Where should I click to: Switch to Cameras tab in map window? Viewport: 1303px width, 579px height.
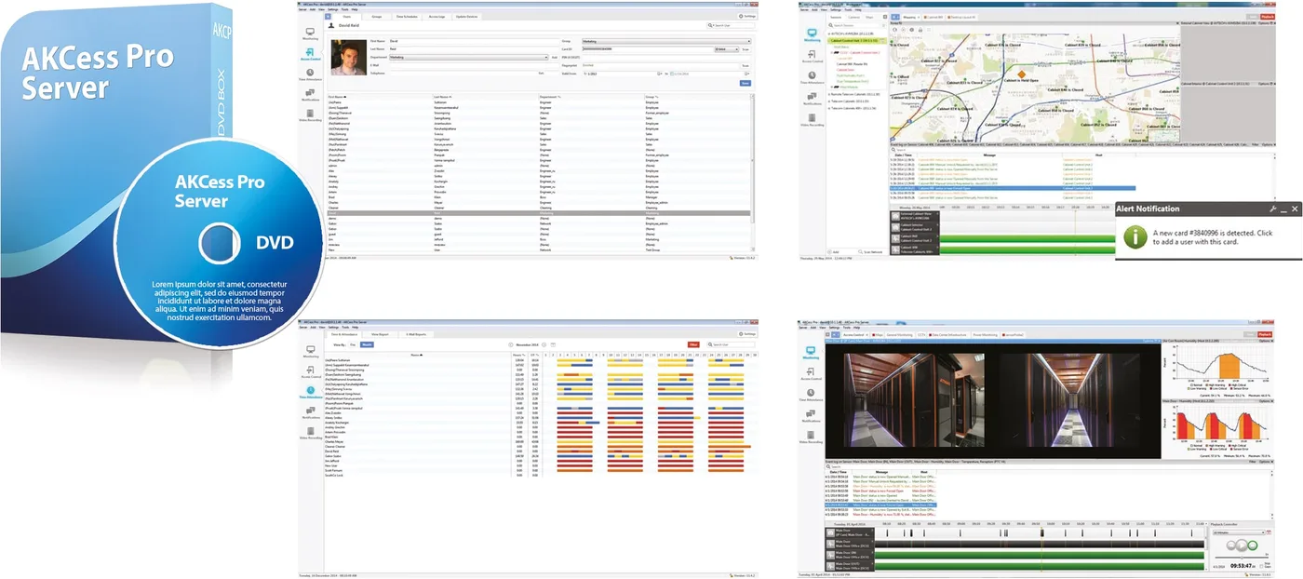pyautogui.click(x=853, y=17)
